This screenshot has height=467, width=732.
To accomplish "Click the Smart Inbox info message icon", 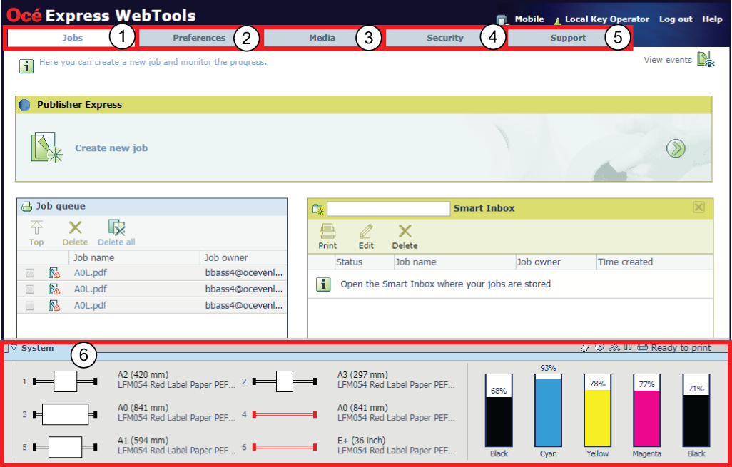I will [x=323, y=284].
